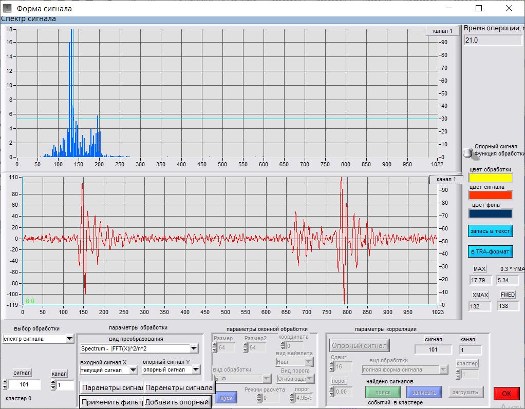
Task: Click Параметры сигнала under опорный сигнал Y
Action: (x=178, y=388)
